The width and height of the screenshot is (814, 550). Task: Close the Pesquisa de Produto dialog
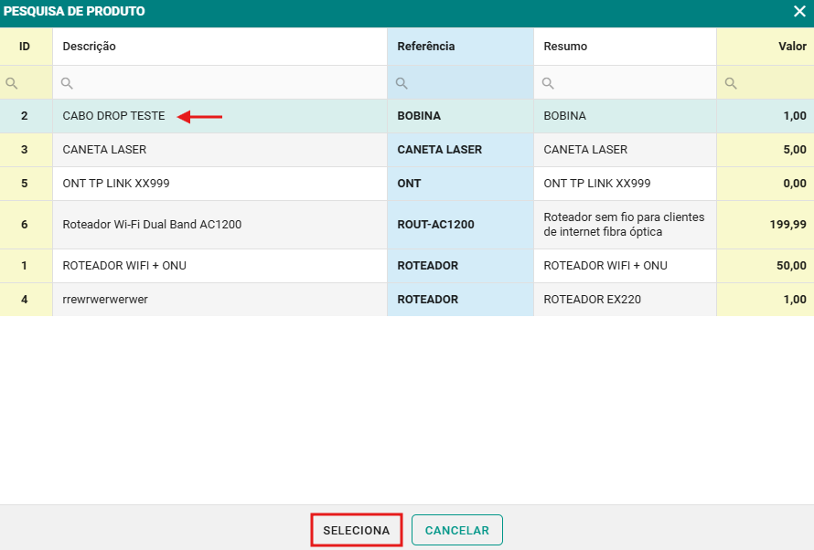pyautogui.click(x=798, y=12)
